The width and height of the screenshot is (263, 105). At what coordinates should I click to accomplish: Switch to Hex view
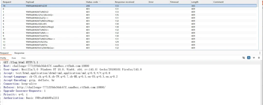(23, 58)
